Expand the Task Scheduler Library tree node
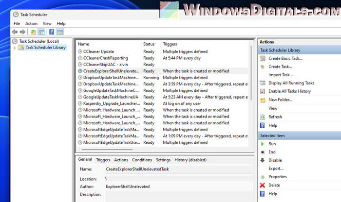341x202 pixels. point(15,48)
